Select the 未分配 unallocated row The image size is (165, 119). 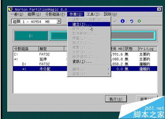pyautogui.click(x=85, y=69)
